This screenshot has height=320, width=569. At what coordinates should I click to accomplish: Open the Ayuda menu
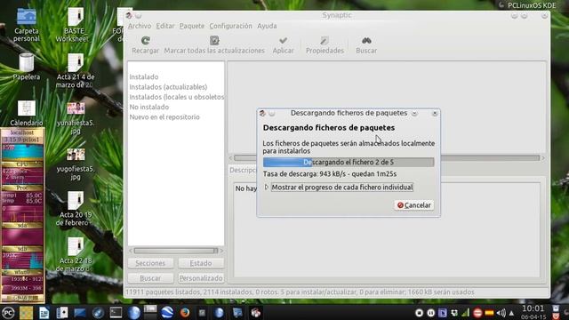[x=267, y=26]
